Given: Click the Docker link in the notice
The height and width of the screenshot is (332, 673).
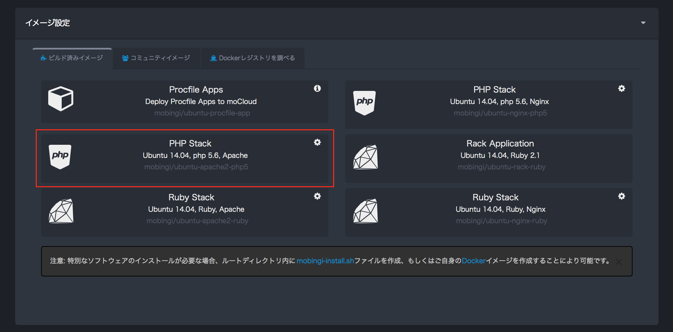Looking at the screenshot, I should tap(474, 261).
